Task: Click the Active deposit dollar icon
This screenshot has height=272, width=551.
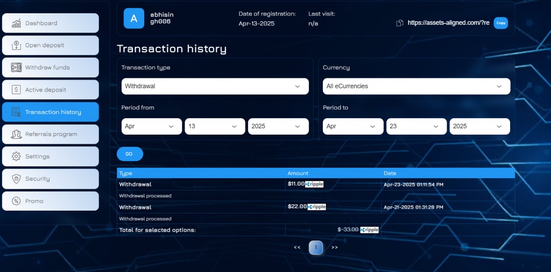Action: (17, 90)
